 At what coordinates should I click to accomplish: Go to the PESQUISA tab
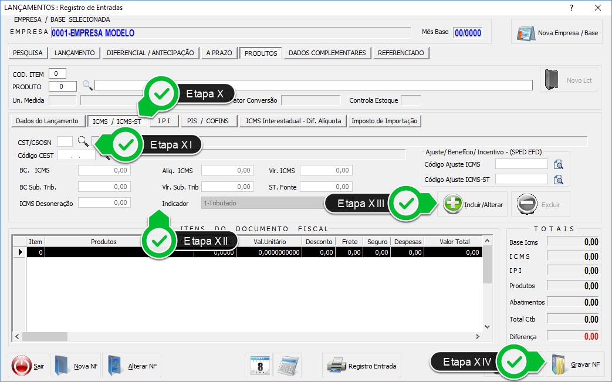[28, 53]
